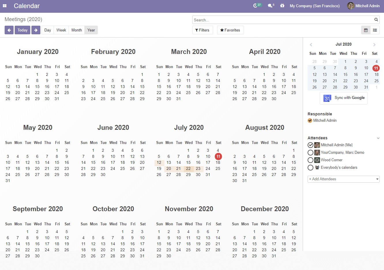The width and height of the screenshot is (384, 270).
Task: Open company switcher My Company (San Francisco)
Action: [315, 6]
